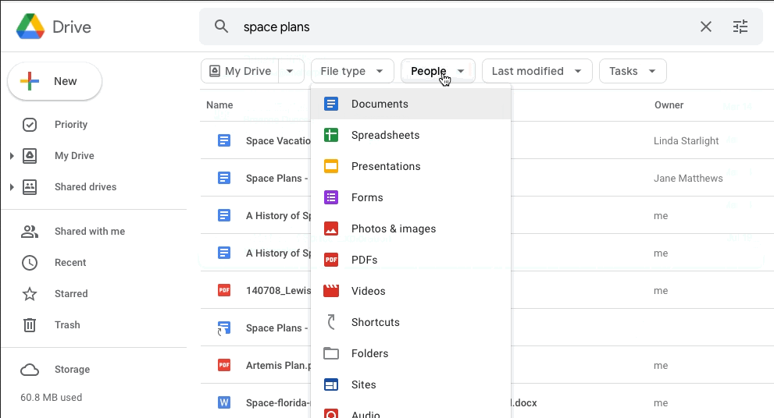
Task: Clear the search query with X
Action: 706,27
